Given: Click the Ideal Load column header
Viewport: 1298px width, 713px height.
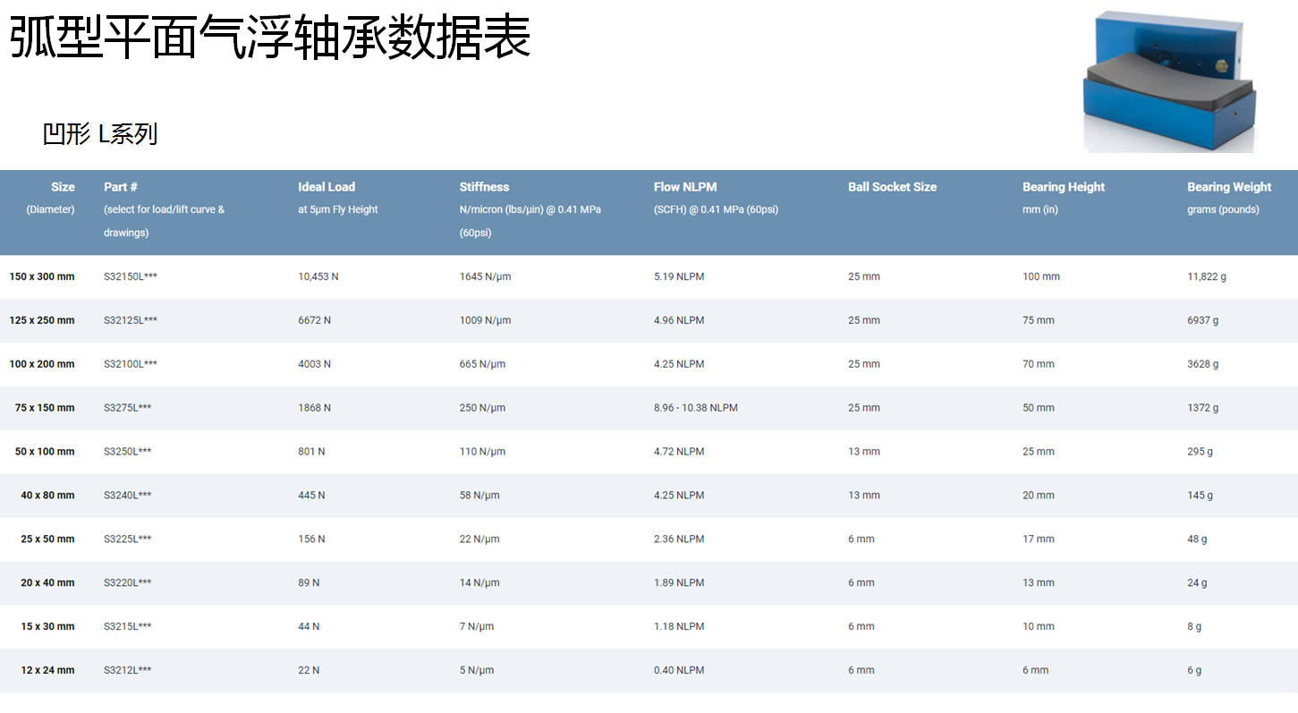Looking at the screenshot, I should click(x=327, y=187).
